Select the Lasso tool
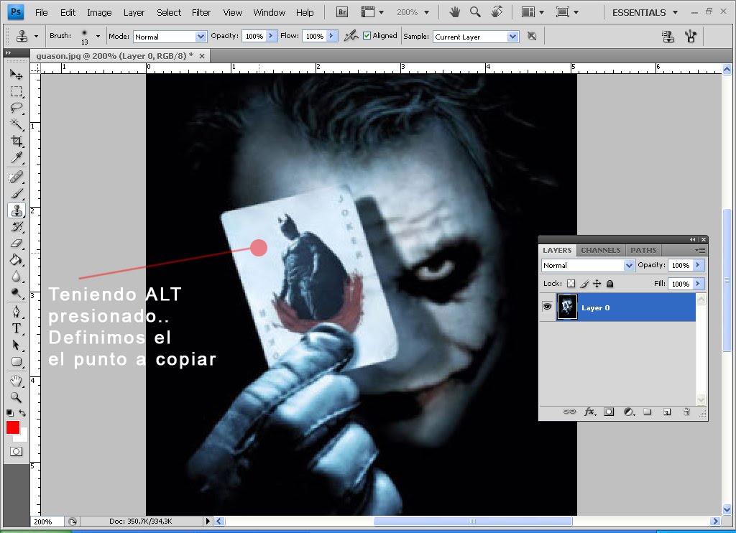 (x=16, y=108)
